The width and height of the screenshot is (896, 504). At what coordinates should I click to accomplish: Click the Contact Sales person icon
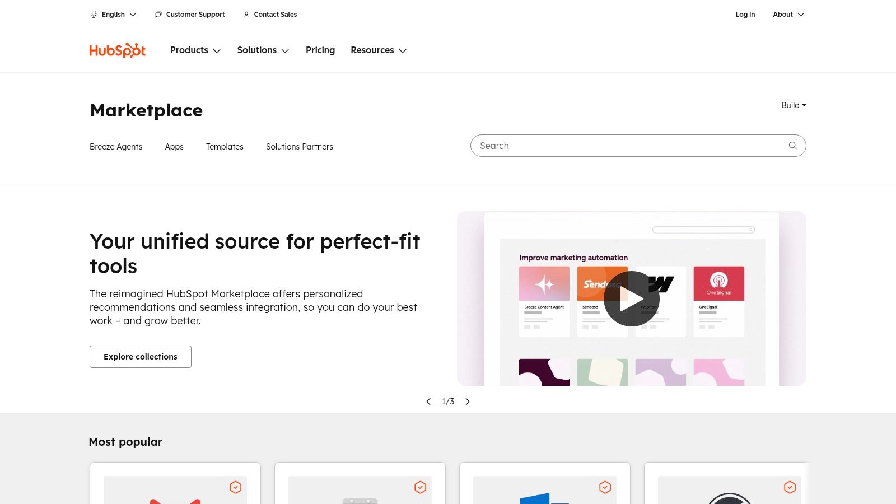pyautogui.click(x=246, y=15)
